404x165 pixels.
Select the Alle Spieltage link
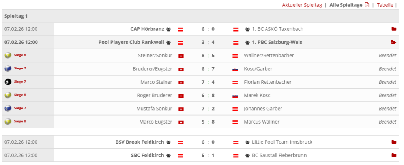(346, 5)
